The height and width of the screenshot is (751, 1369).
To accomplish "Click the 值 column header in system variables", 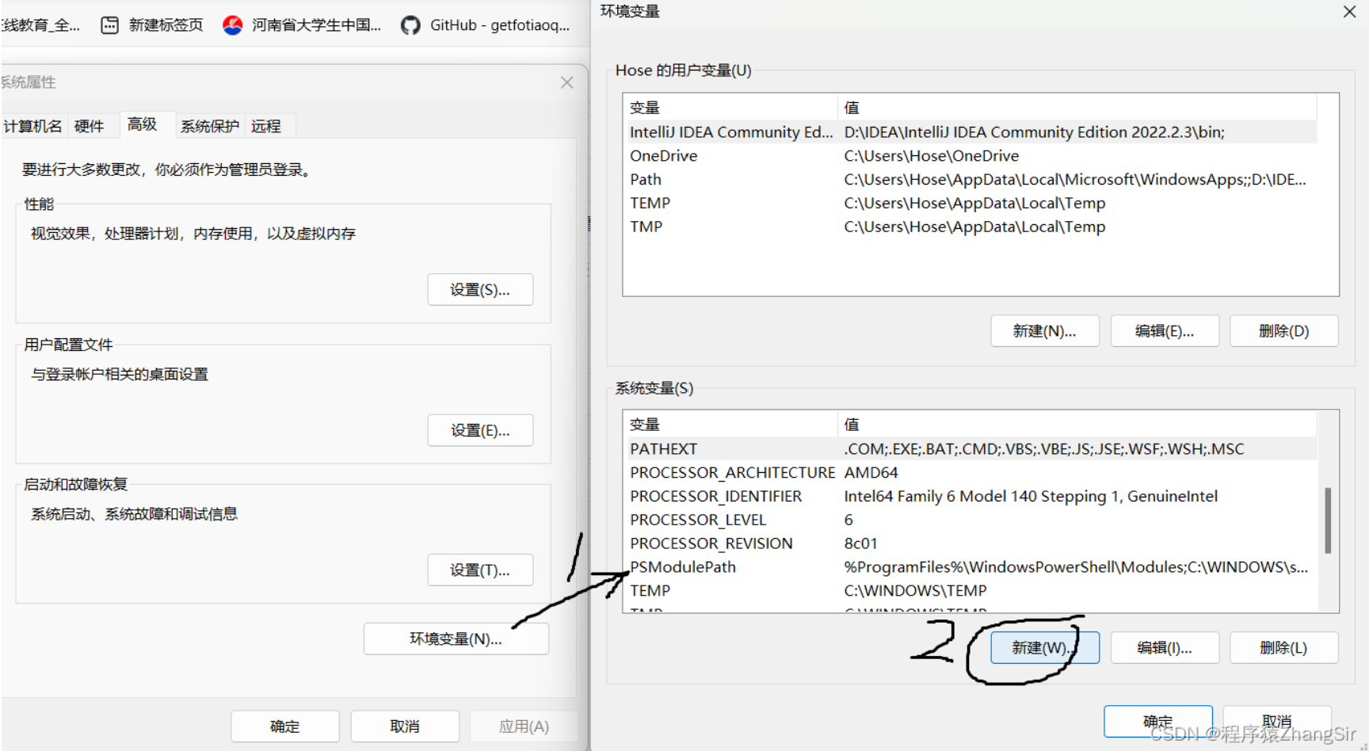I will [1077, 425].
